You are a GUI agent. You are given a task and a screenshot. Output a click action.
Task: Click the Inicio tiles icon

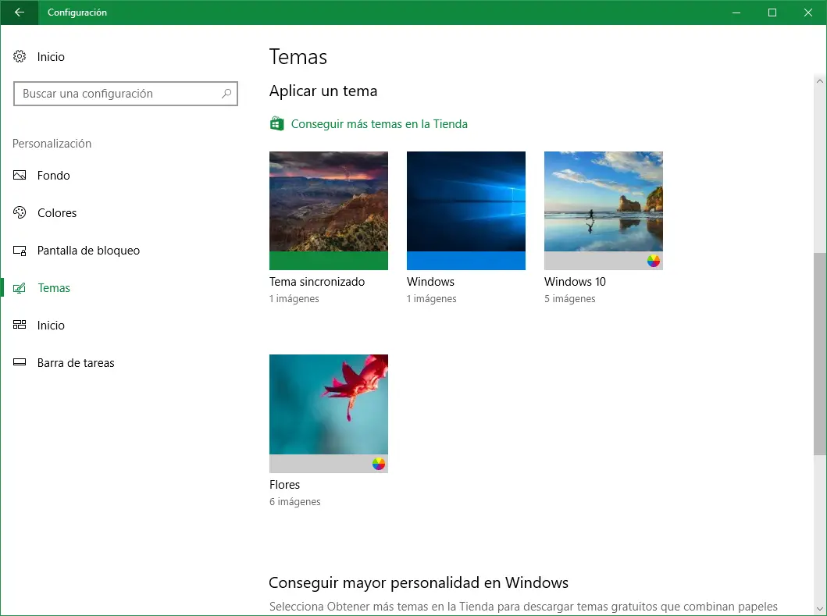[x=20, y=325]
